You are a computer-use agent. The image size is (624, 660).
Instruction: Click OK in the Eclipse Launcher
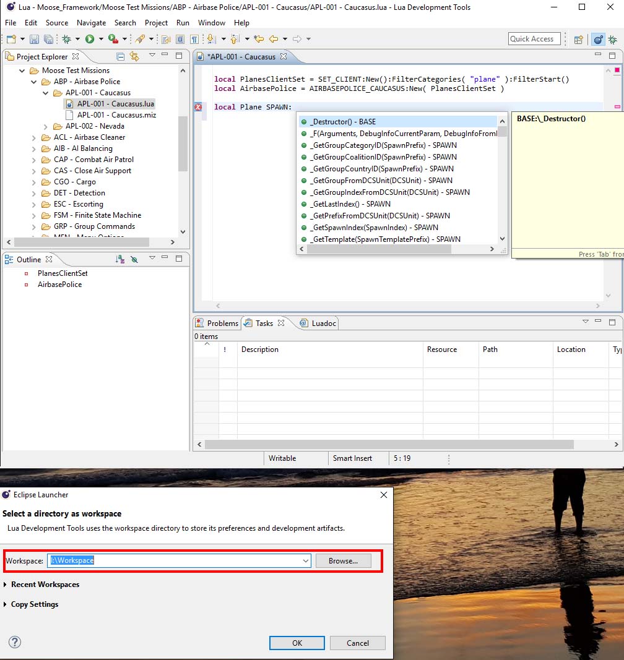click(297, 643)
